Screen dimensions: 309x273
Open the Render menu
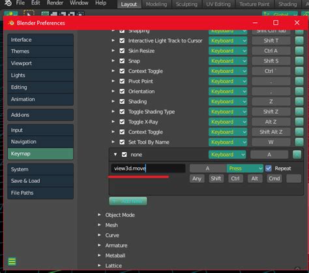(55, 3)
